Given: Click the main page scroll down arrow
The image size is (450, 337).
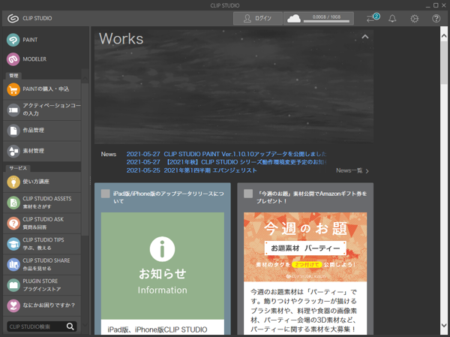Looking at the screenshot, I should pos(444,325).
